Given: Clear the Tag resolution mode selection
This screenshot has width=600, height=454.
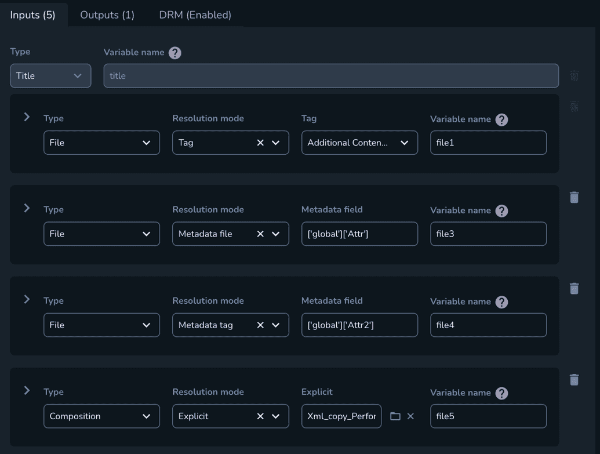Looking at the screenshot, I should click(260, 143).
